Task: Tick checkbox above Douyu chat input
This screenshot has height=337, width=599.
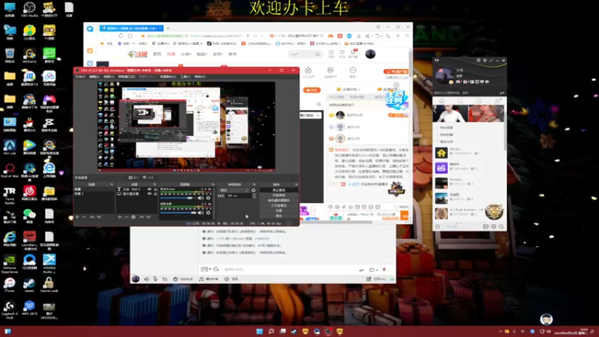Action: 396,207
